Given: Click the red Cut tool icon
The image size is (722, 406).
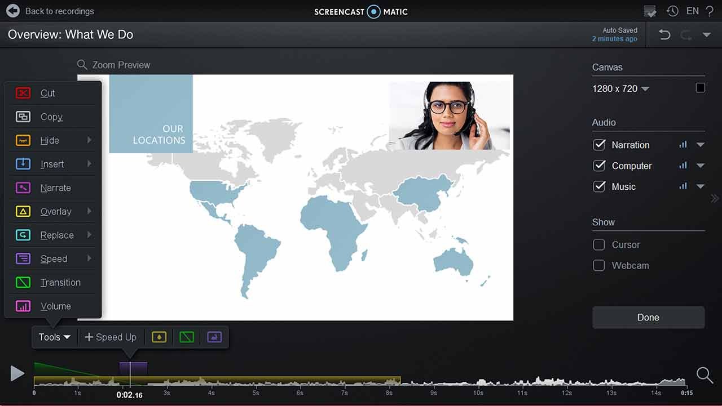Looking at the screenshot, I should [23, 93].
